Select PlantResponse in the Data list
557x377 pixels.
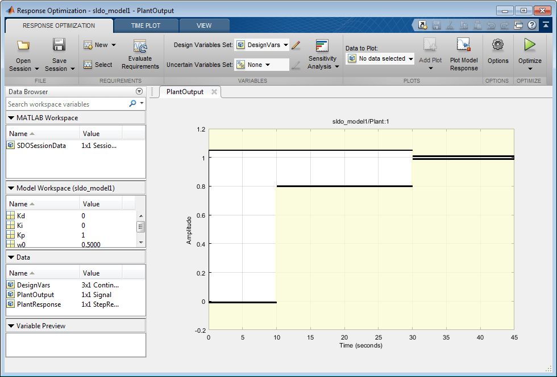tap(39, 304)
